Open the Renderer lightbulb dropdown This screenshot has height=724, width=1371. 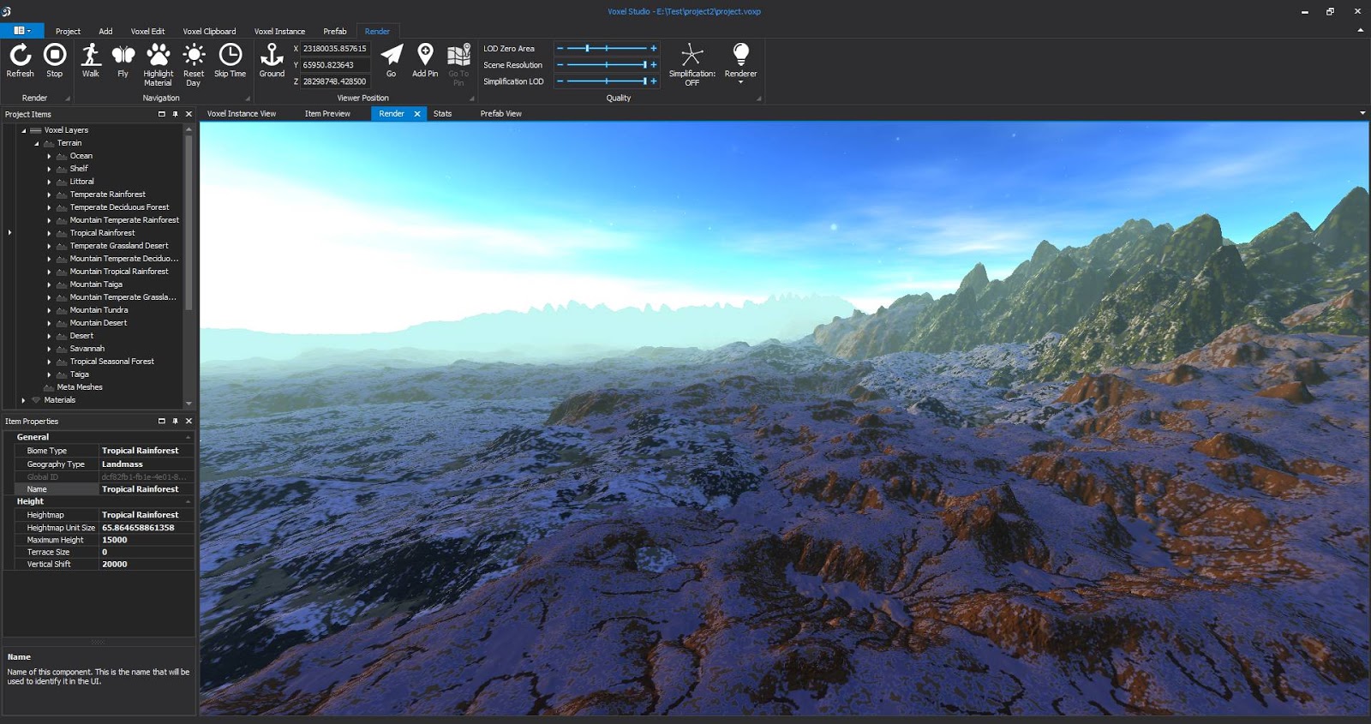pyautogui.click(x=741, y=63)
